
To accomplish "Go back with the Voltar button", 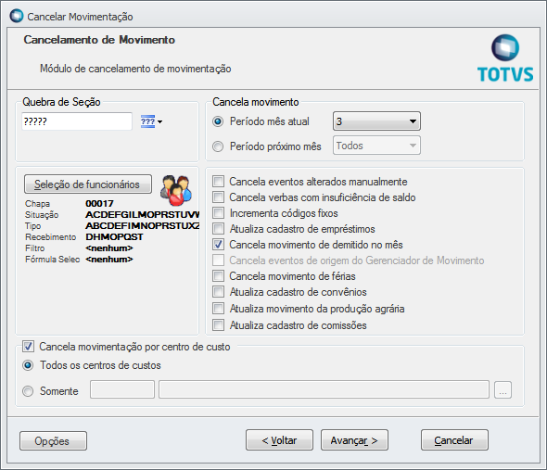I will click(x=279, y=440).
